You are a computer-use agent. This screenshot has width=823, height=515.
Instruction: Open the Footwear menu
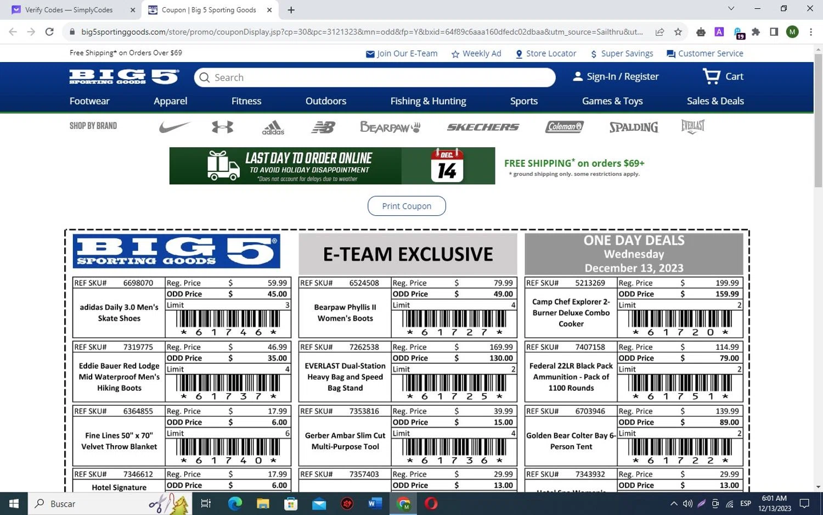[x=89, y=101]
